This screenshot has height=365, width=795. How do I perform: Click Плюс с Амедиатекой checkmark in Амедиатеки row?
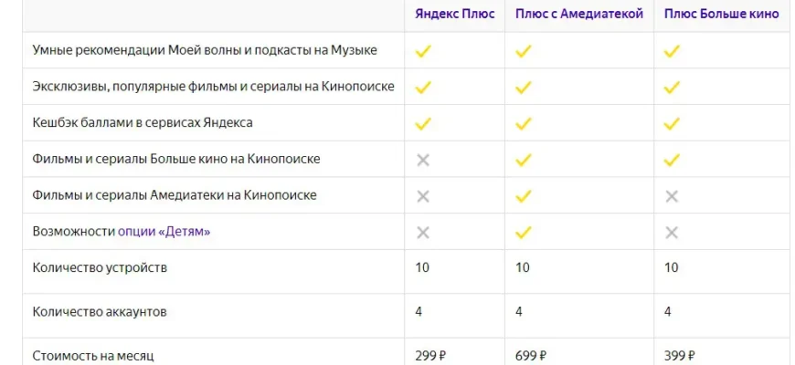(524, 196)
